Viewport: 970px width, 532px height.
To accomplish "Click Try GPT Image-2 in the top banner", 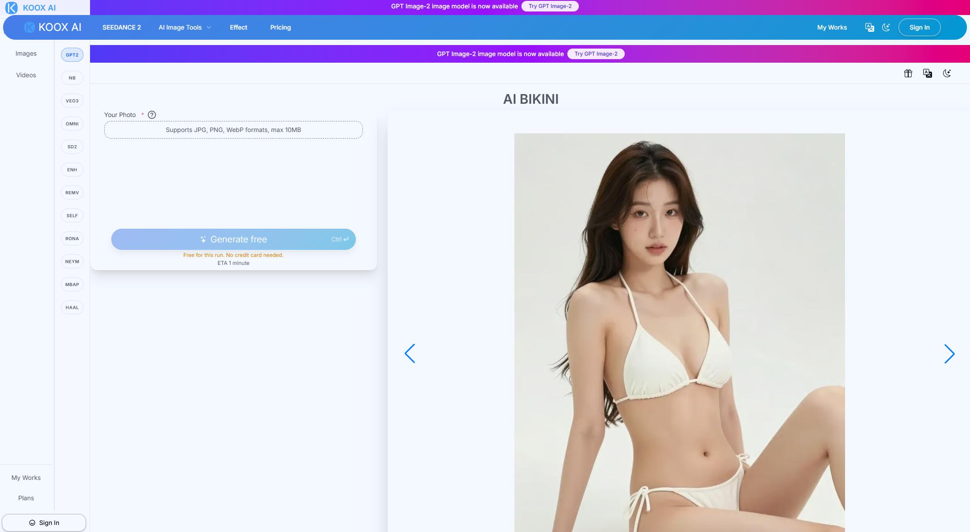I will (x=550, y=6).
